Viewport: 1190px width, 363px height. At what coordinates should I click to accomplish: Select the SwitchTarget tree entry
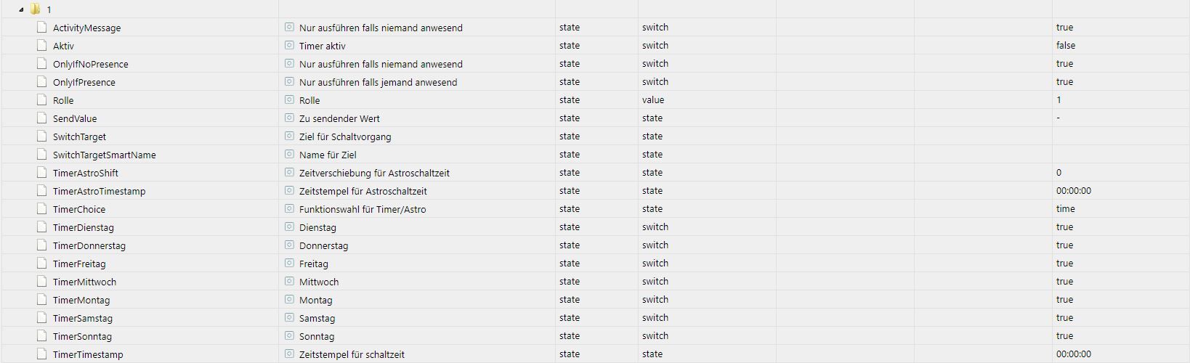point(79,136)
